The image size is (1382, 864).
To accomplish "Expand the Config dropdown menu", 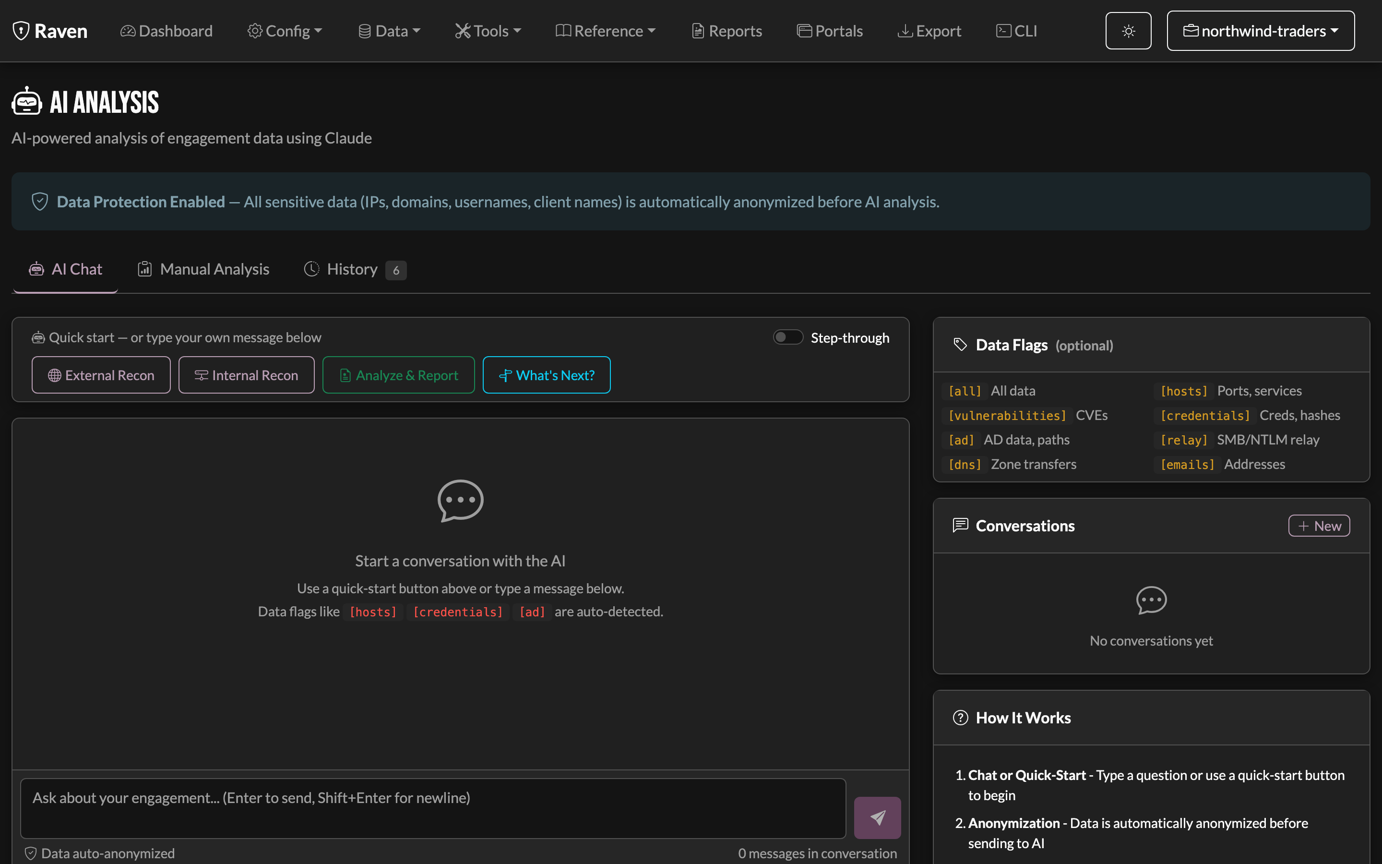I will coord(285,31).
